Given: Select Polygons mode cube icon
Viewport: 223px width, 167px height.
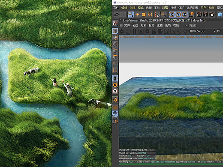Looking at the screenshot, I should click(x=115, y=57).
